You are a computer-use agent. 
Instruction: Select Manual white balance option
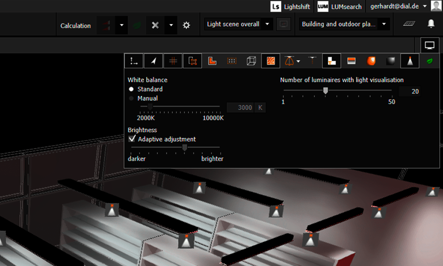[131, 99]
